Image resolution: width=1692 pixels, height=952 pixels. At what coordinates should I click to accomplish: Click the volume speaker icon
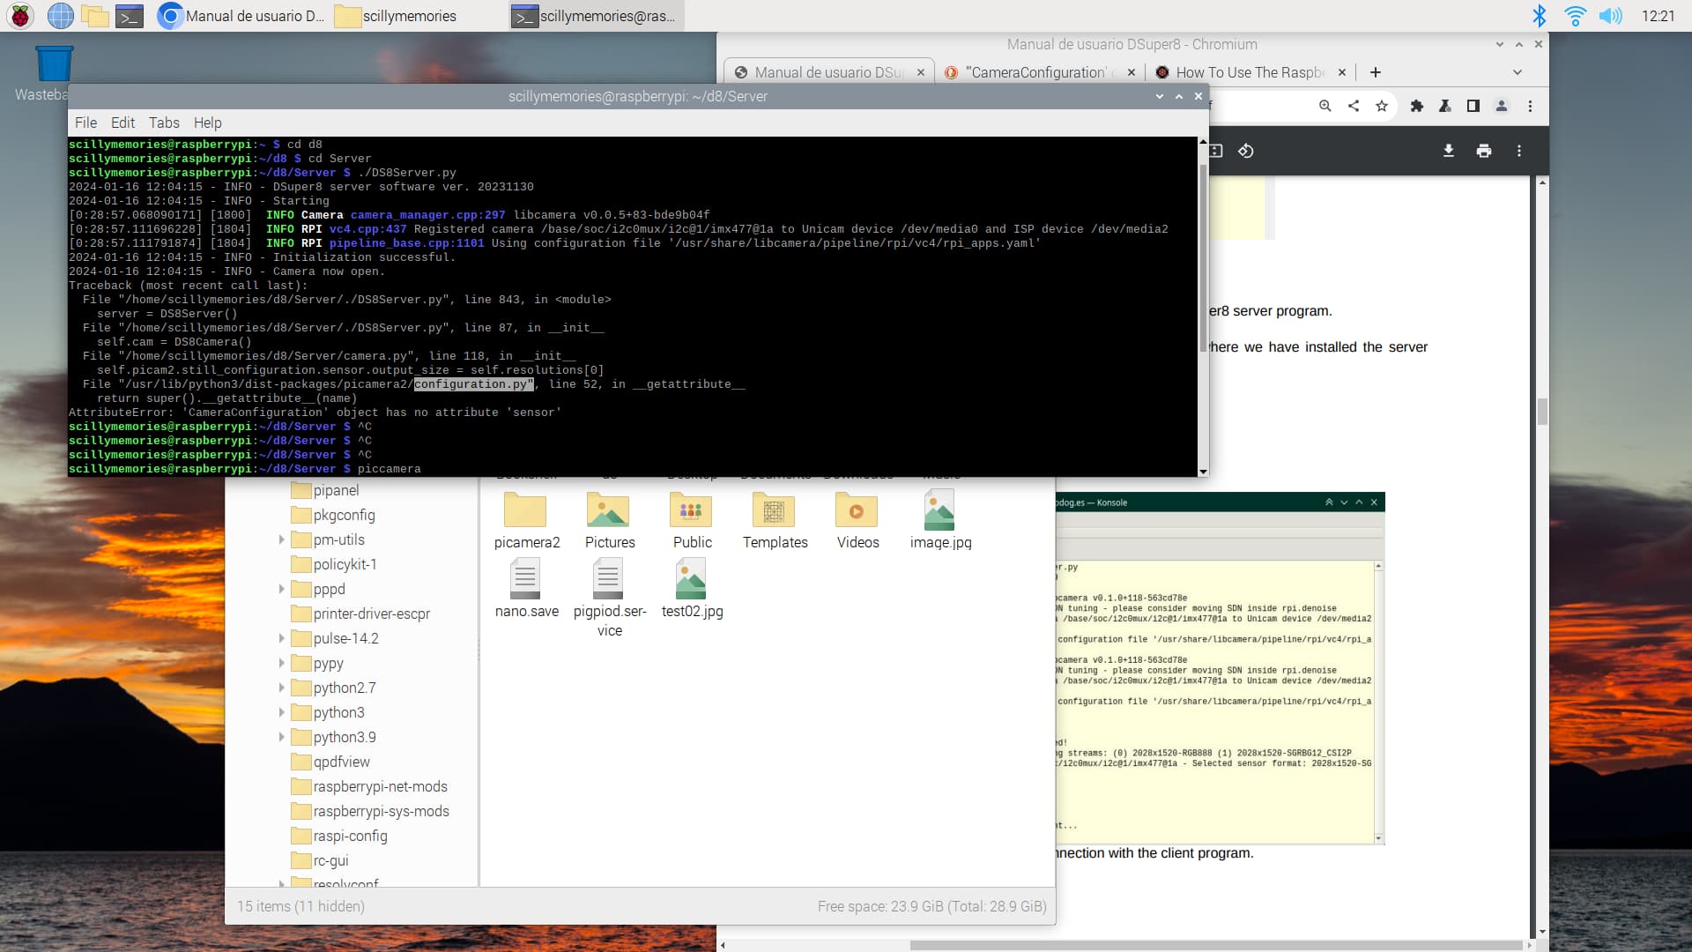tap(1610, 15)
